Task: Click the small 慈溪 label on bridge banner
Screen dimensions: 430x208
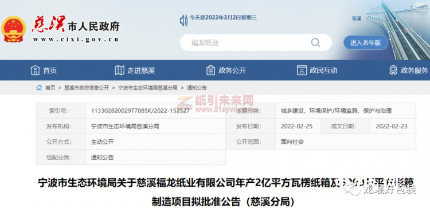Action: point(356,18)
